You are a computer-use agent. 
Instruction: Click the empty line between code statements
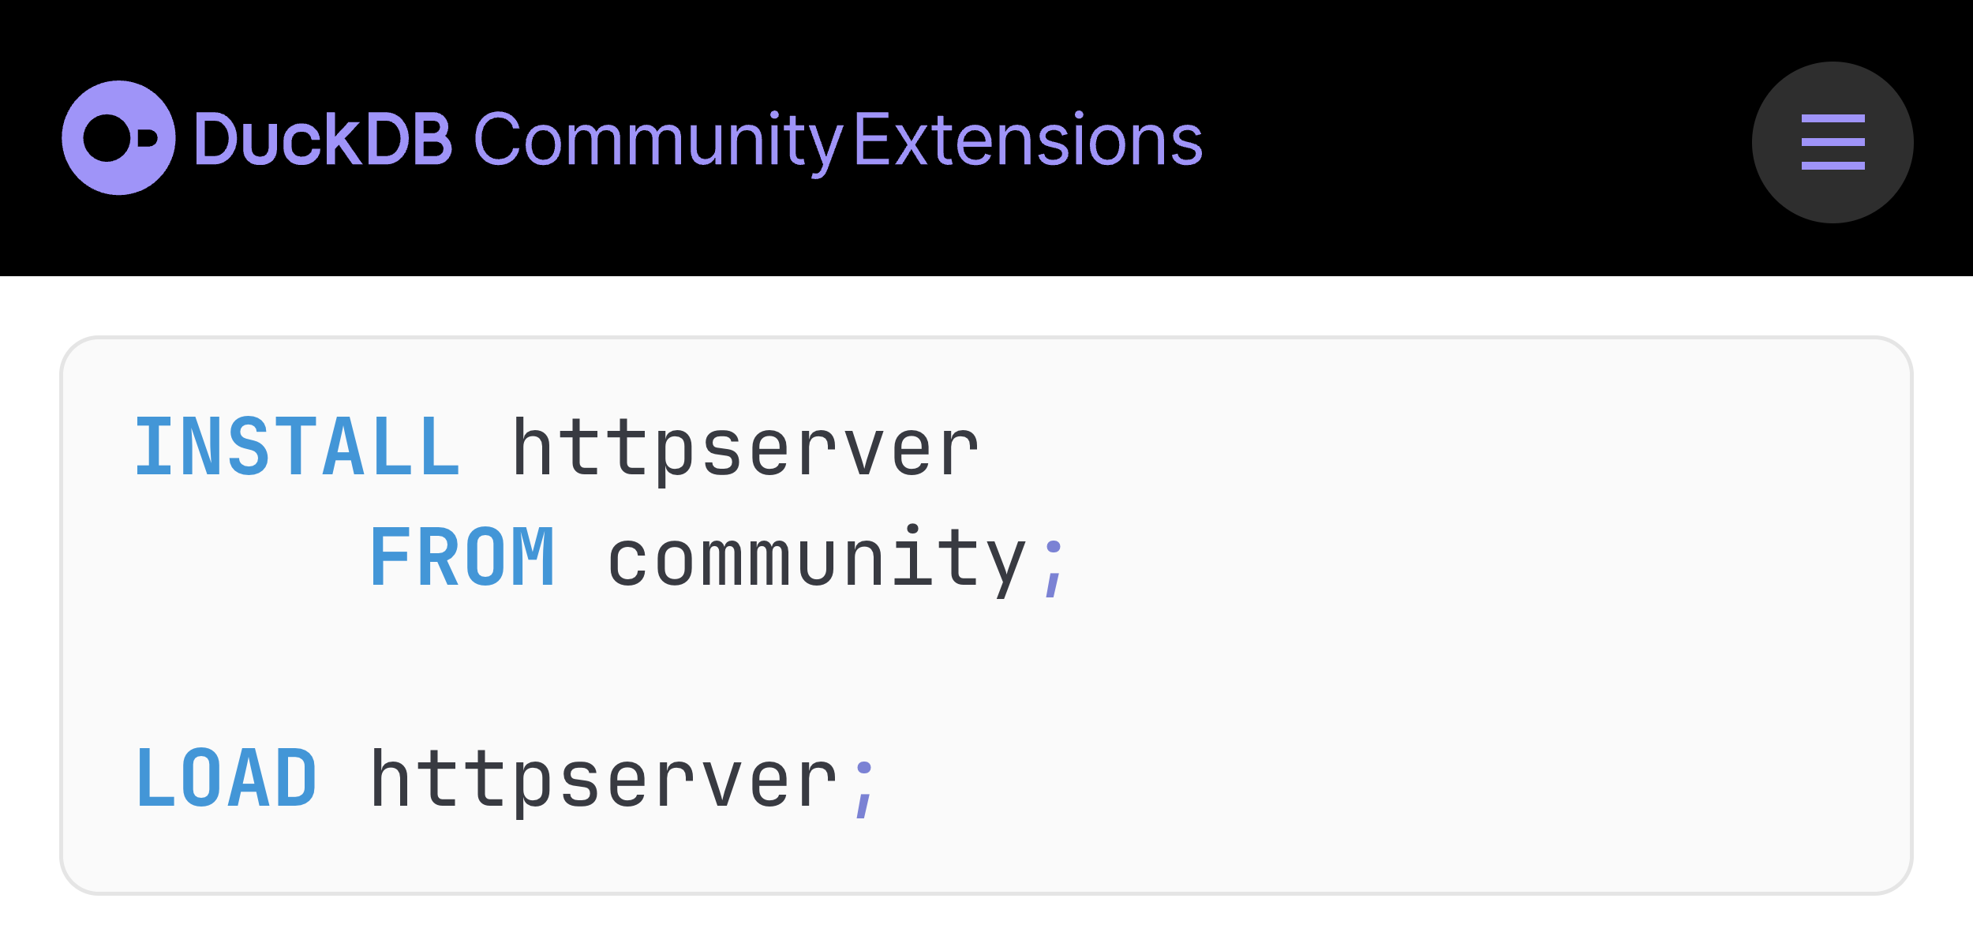pos(986,671)
